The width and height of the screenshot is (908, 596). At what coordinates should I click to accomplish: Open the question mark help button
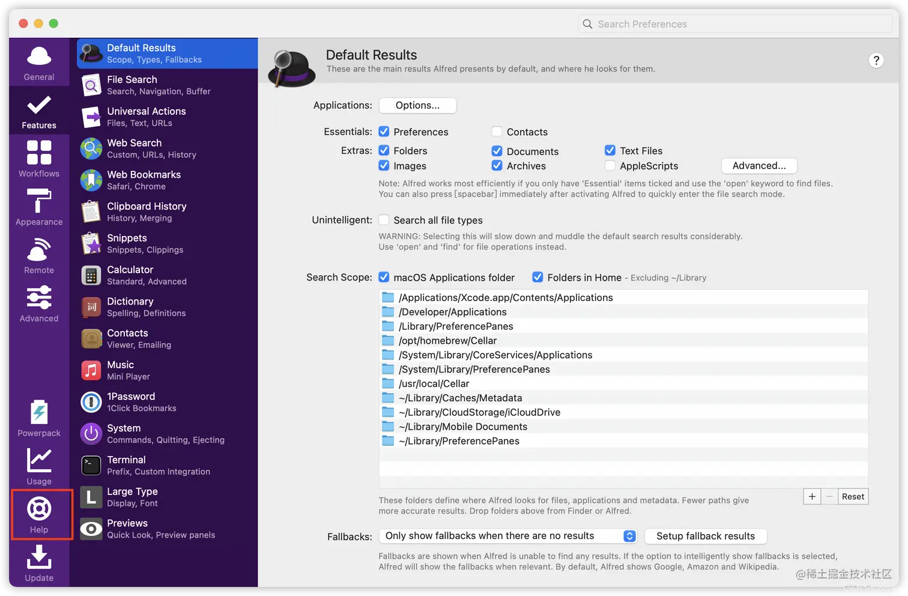876,60
